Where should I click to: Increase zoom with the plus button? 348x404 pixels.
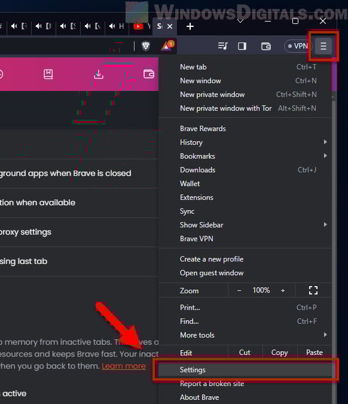point(283,290)
